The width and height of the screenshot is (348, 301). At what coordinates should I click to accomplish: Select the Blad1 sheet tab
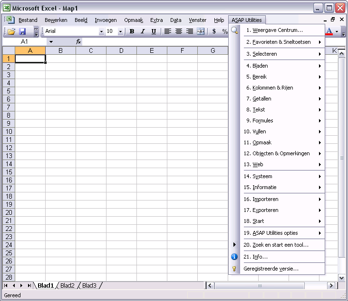tap(46, 285)
